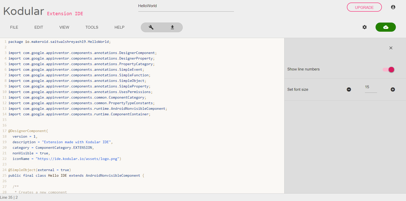Close the settings side panel
This screenshot has width=406, height=201.
click(x=391, y=48)
